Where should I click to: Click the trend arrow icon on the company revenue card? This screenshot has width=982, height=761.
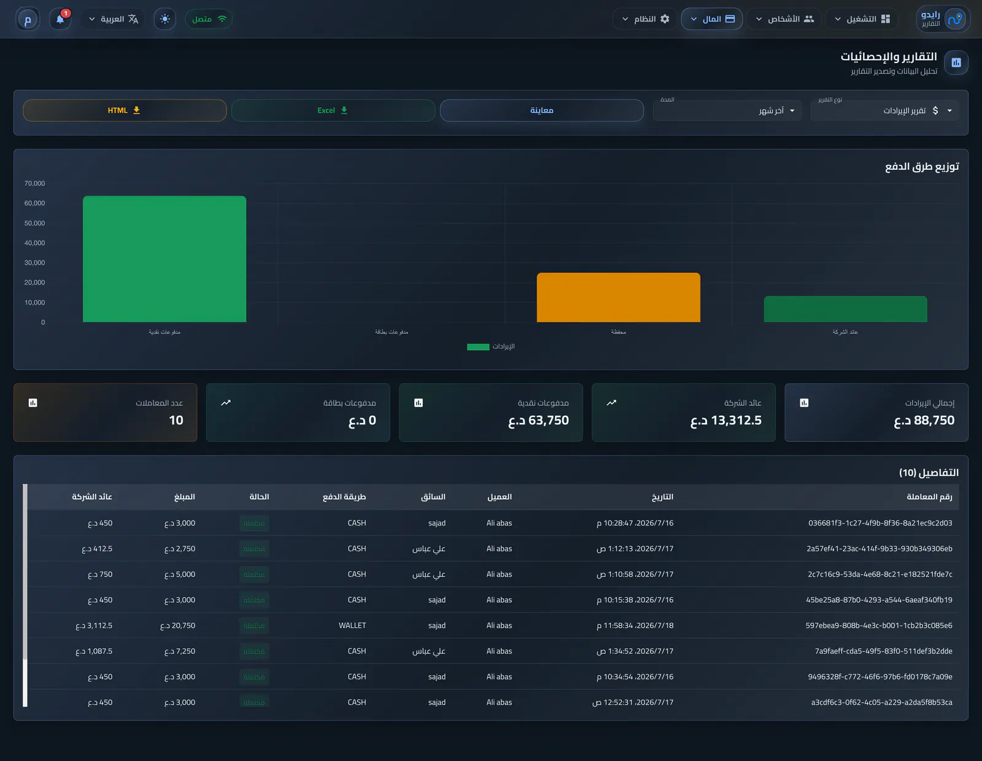(611, 403)
